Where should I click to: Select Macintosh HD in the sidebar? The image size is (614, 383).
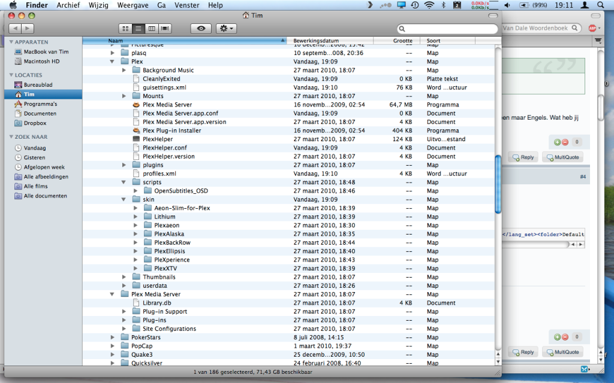click(41, 62)
